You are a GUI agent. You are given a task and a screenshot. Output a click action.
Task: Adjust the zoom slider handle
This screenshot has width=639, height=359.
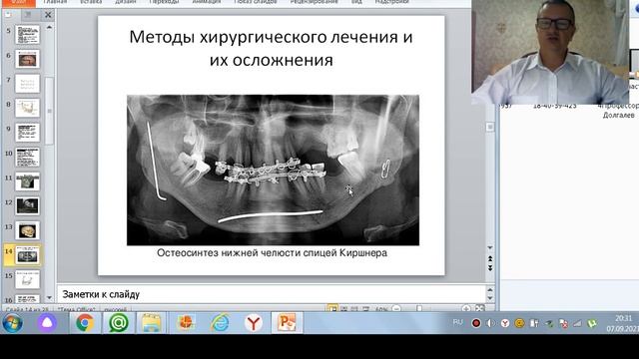[419, 309]
